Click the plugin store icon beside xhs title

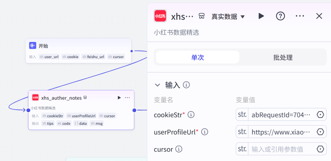point(202,16)
